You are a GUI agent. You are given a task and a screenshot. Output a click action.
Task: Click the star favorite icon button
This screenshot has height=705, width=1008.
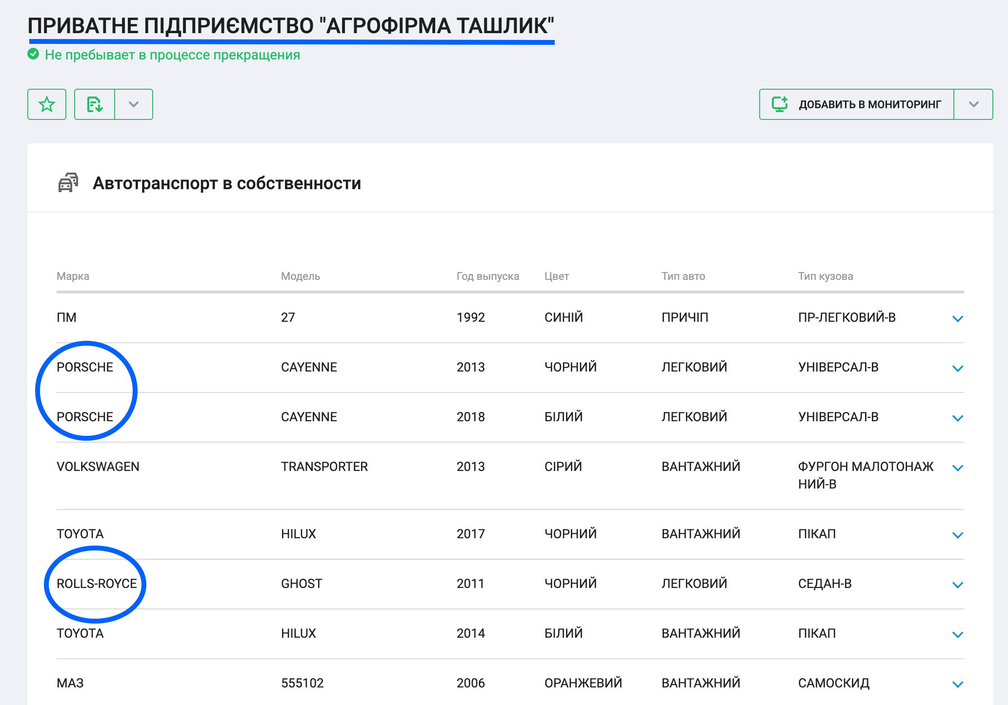point(47,104)
